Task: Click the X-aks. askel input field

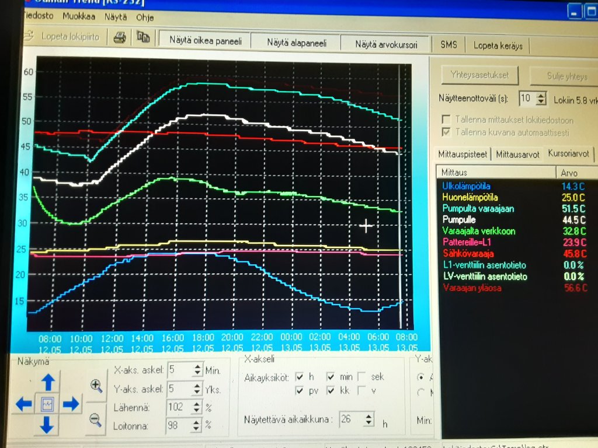Action: (180, 369)
